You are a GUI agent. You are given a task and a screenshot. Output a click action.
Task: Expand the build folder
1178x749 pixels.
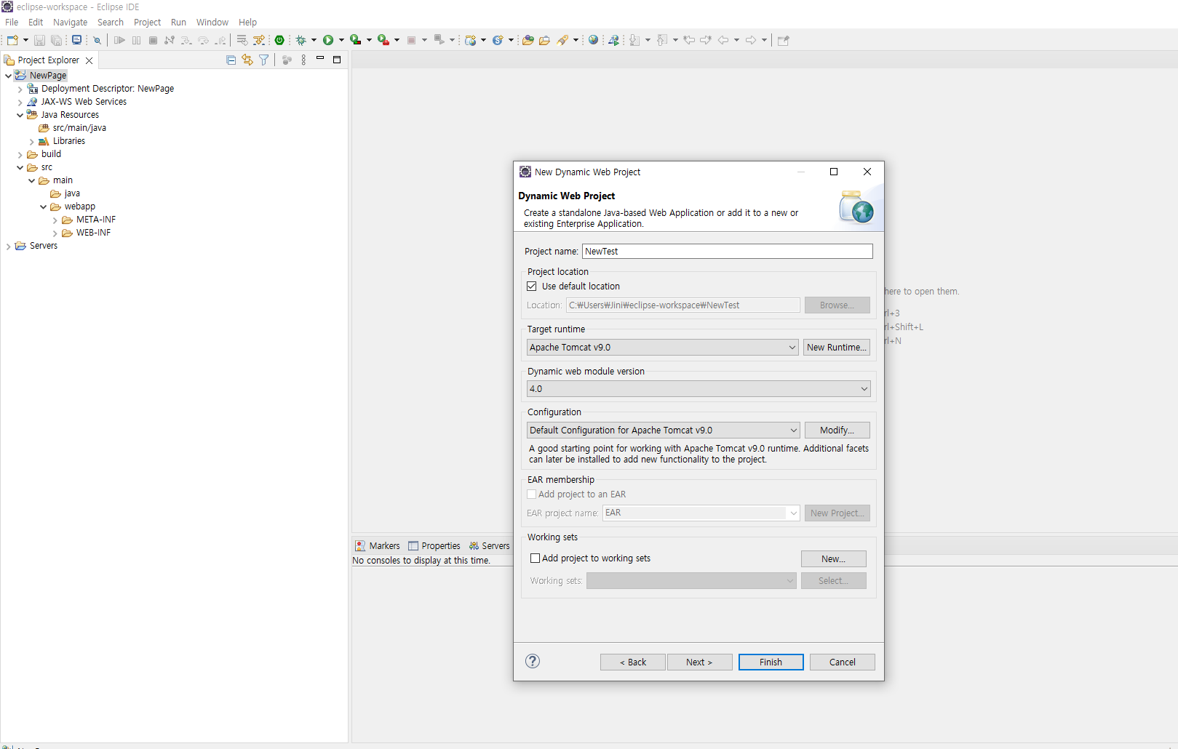20,154
